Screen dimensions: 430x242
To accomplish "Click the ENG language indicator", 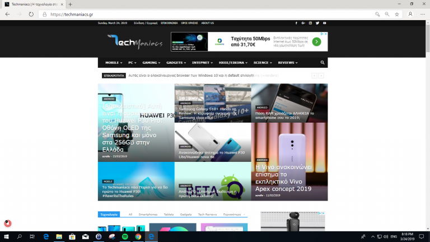I will click(394, 236).
